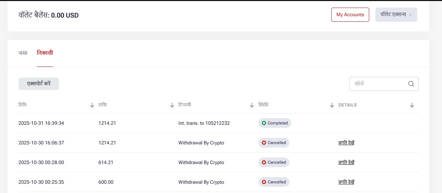The height and width of the screenshot is (193, 442).
Task: Sort by the तिथि column arrow
Action: point(92,105)
